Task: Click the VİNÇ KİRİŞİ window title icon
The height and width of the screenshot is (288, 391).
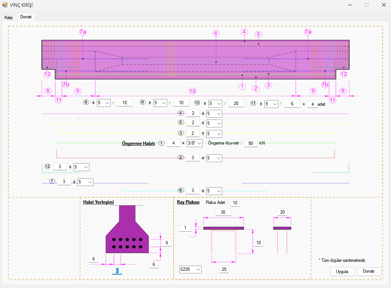Action: pos(5,5)
